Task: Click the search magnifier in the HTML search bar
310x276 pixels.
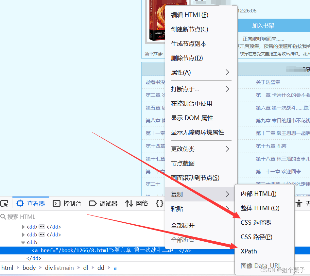Action: tap(3, 216)
